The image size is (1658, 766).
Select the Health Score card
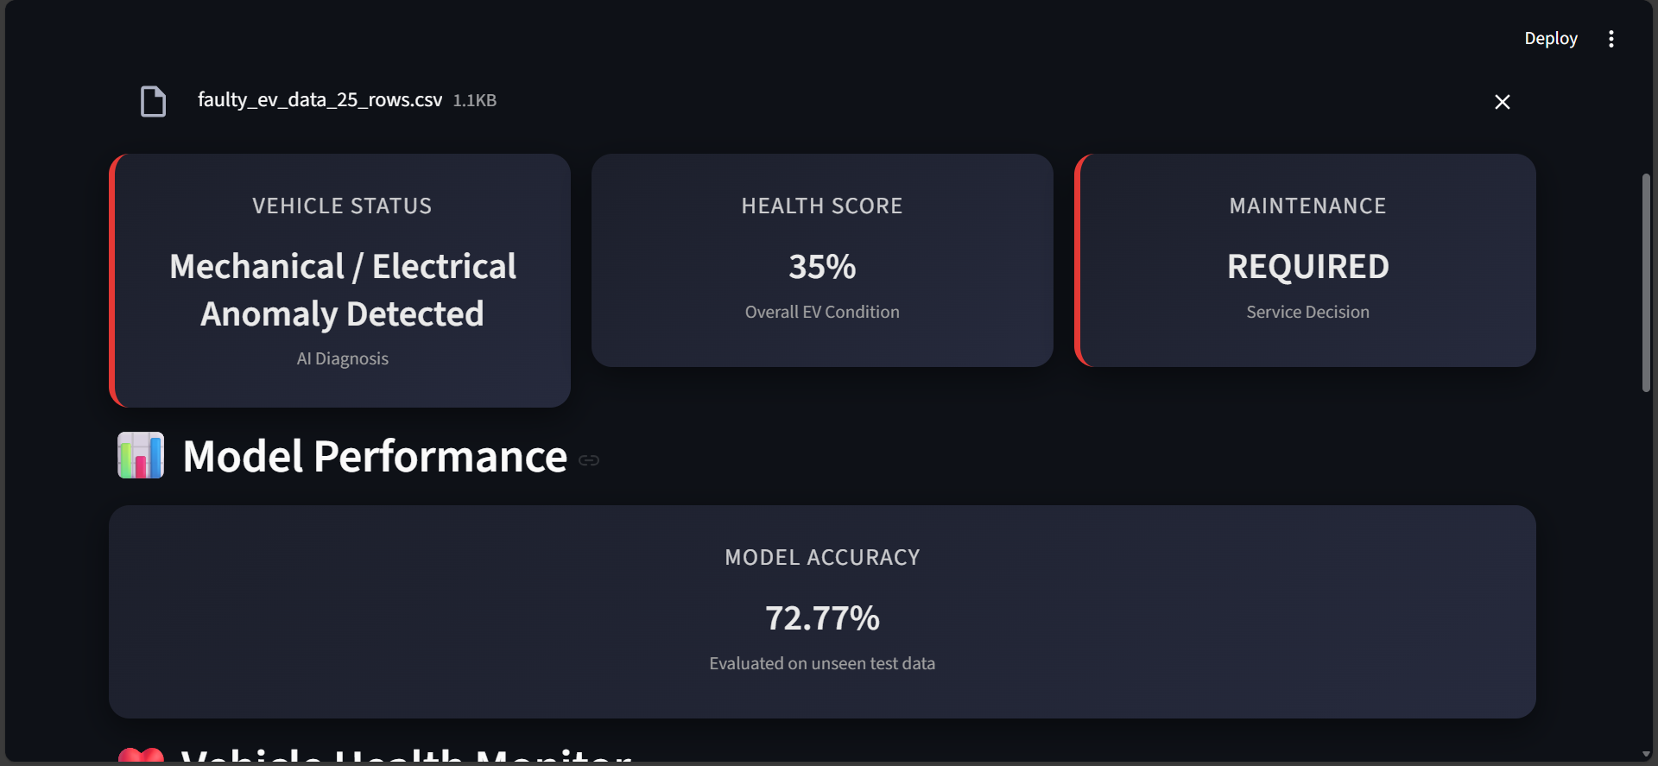tap(822, 260)
